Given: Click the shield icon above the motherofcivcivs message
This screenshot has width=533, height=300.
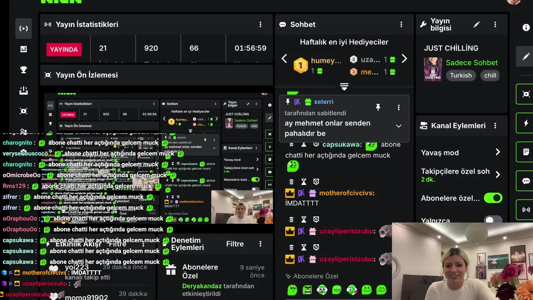Looking at the screenshot, I should pos(316,182).
